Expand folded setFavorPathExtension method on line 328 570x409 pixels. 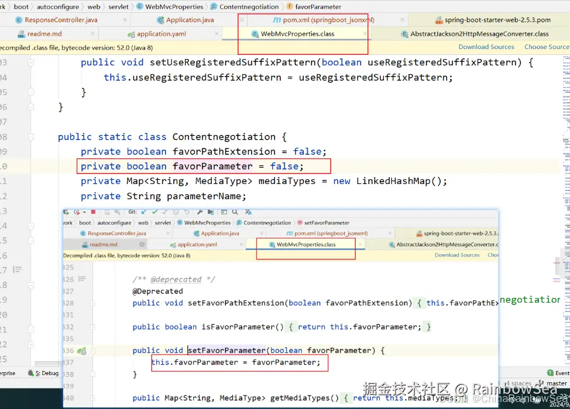tap(92, 303)
